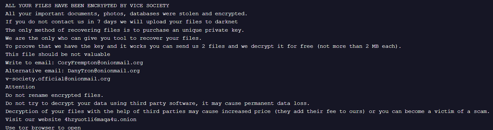Viewport: 493px width, 130px height.
Task: Click the text "Alternative email:"
Action: [x=34, y=71]
